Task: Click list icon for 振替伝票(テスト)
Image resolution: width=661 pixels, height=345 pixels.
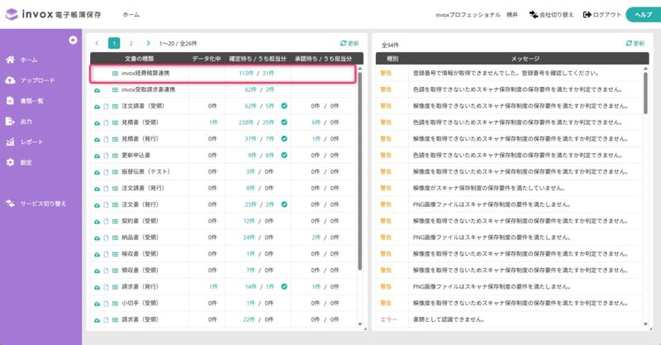Action: coord(115,172)
